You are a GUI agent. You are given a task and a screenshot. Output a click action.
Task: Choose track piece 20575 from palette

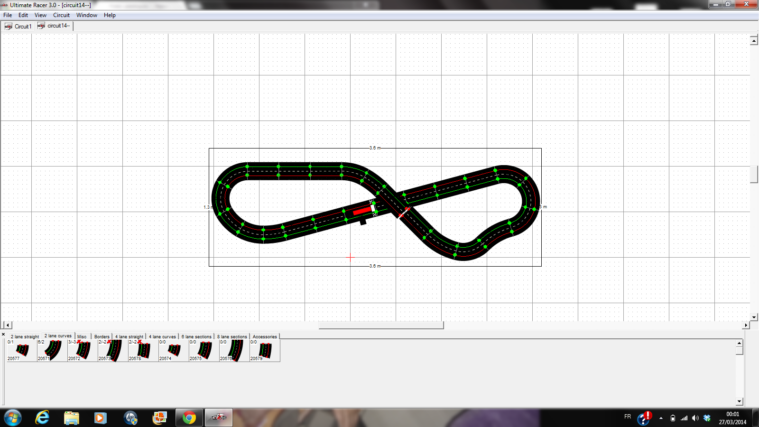pyautogui.click(x=204, y=350)
